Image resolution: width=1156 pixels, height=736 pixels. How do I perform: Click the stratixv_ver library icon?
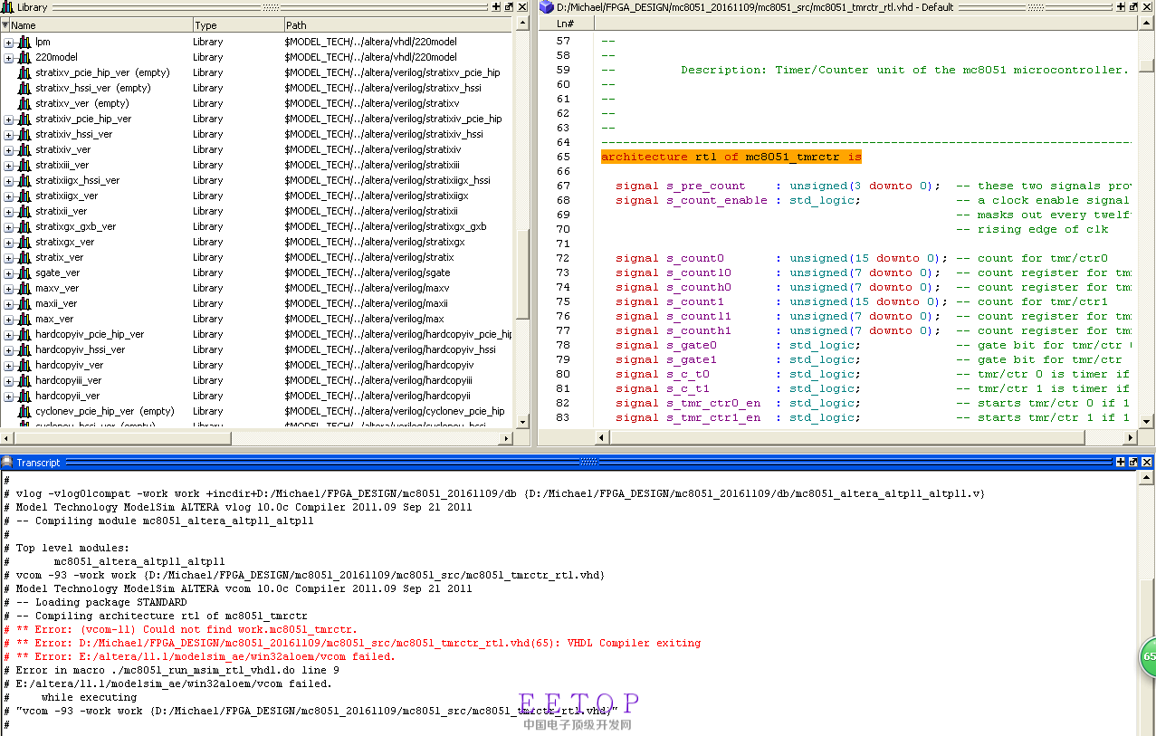pos(24,103)
